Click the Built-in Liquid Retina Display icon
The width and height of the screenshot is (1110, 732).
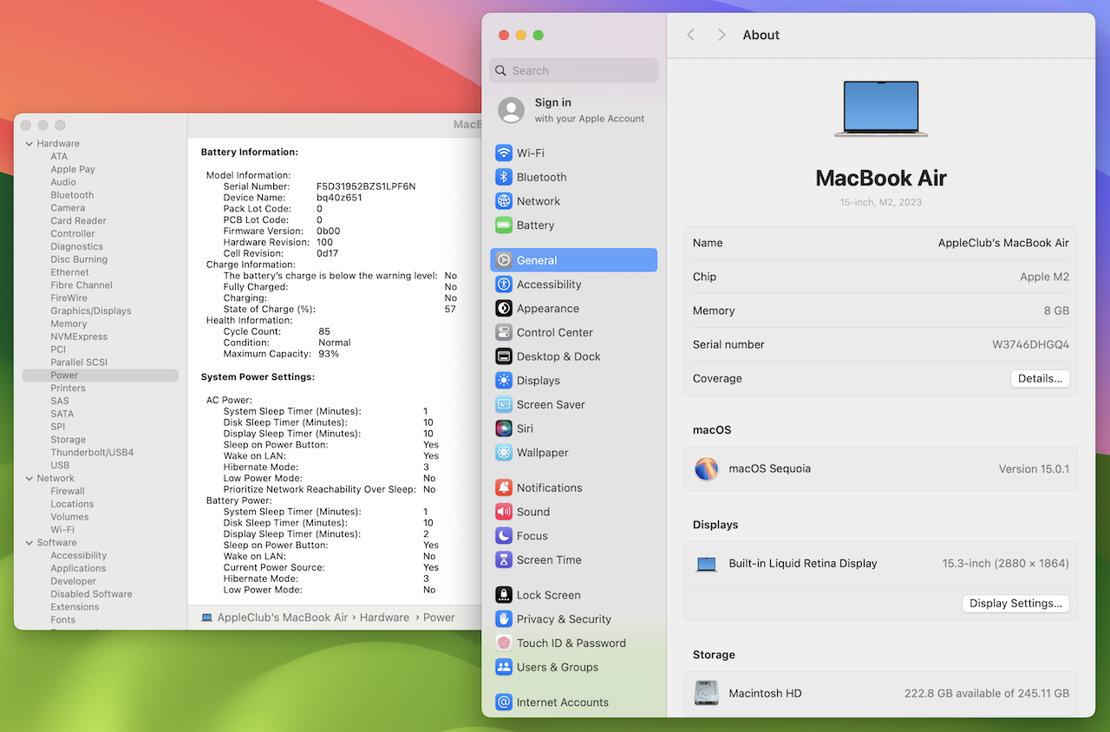coord(707,565)
